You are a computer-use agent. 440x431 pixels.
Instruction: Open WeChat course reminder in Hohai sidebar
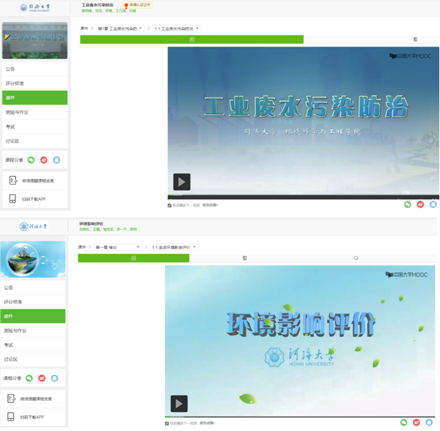(x=33, y=398)
